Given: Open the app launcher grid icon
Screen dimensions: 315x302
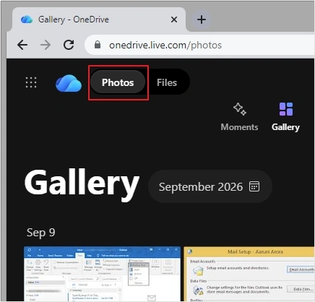Looking at the screenshot, I should (31, 82).
